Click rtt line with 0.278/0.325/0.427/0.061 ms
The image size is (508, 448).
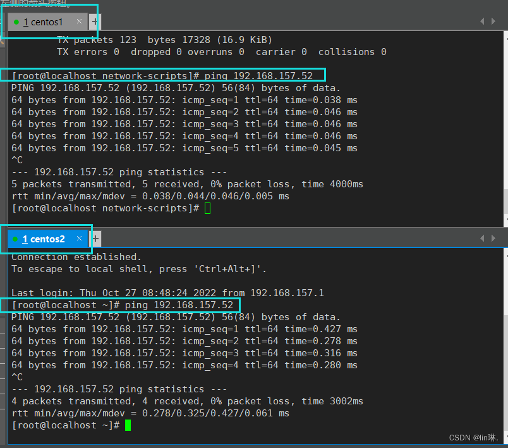tap(150, 413)
